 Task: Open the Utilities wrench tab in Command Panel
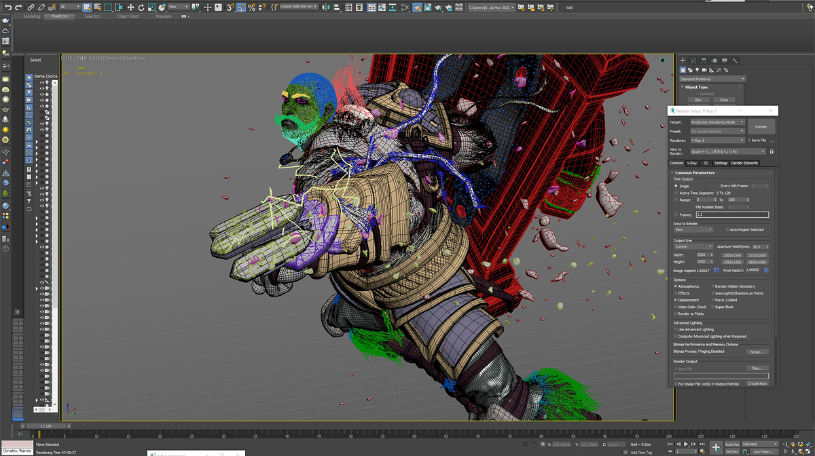click(x=735, y=60)
